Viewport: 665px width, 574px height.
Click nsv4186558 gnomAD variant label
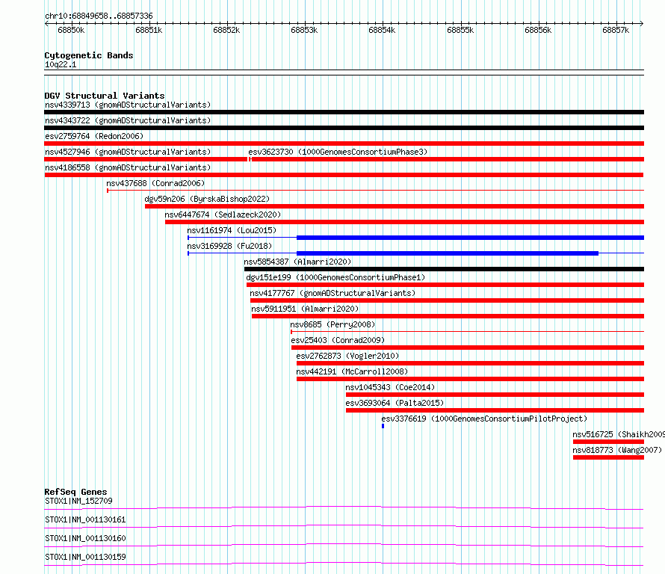coord(128,167)
